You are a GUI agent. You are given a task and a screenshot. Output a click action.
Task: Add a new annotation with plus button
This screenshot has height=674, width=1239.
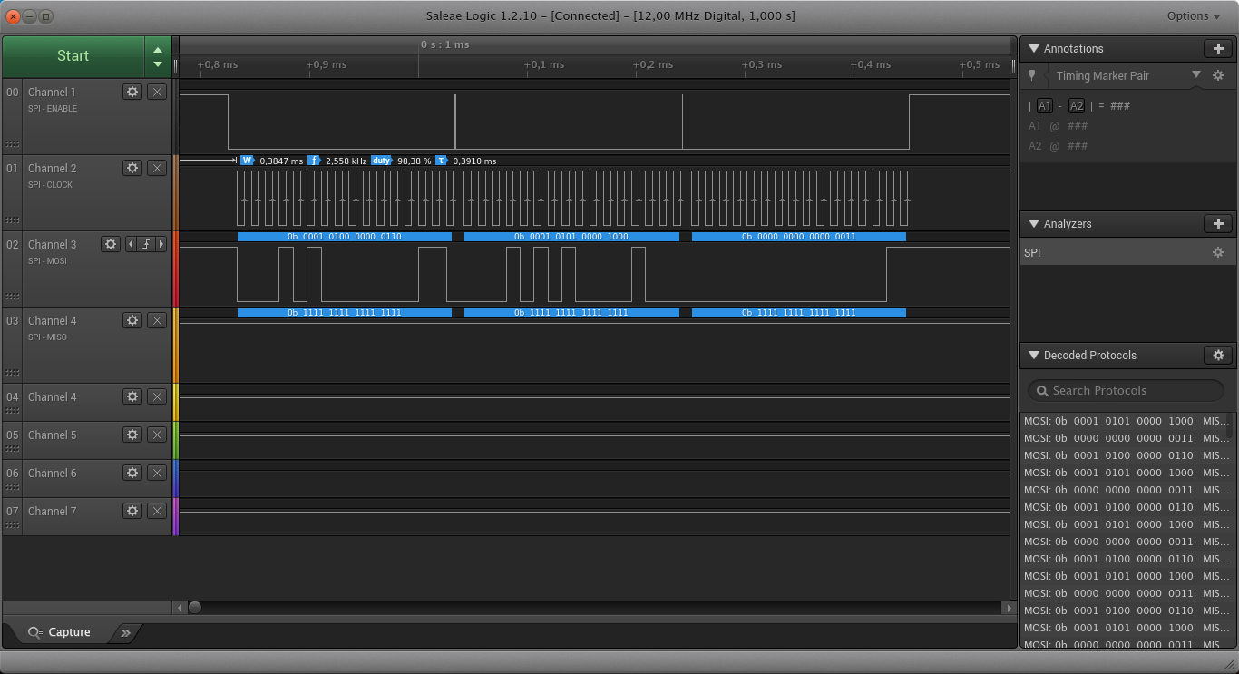pyautogui.click(x=1218, y=48)
